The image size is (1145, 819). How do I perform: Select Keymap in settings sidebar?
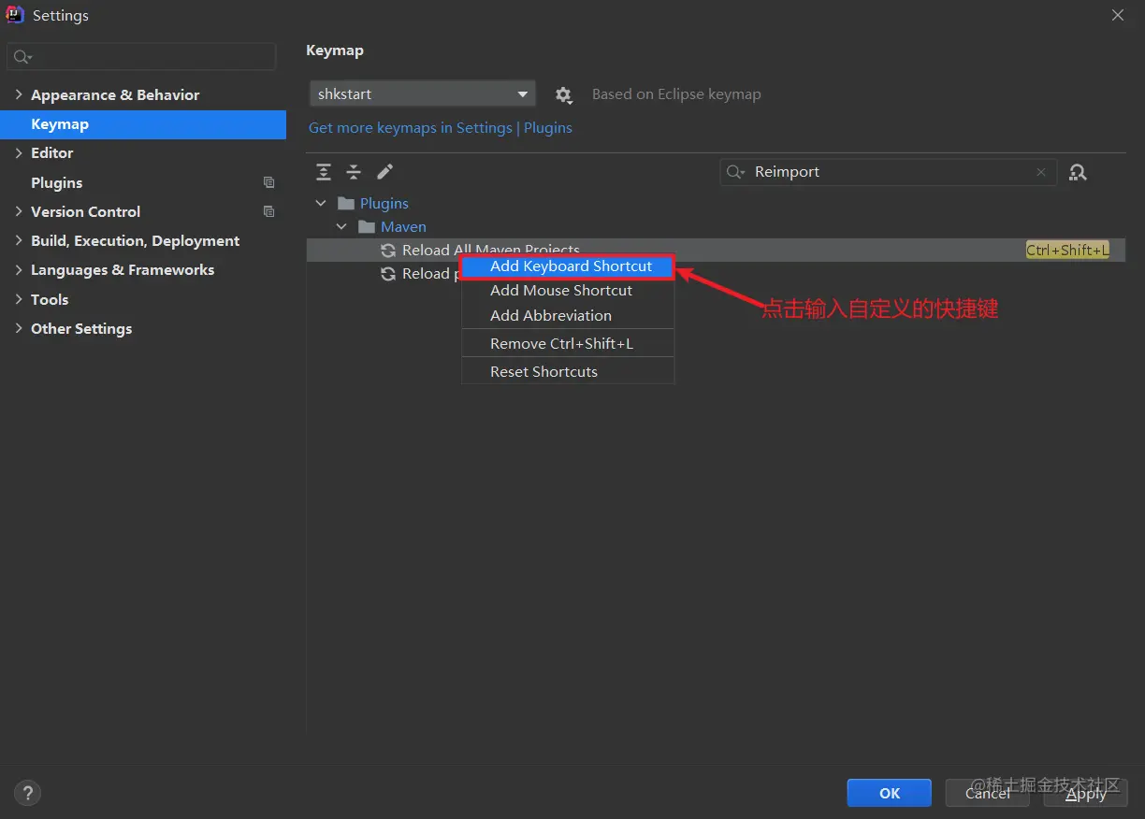(143, 124)
